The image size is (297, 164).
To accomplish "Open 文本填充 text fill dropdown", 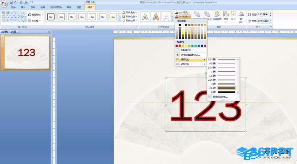I will pos(183,12).
